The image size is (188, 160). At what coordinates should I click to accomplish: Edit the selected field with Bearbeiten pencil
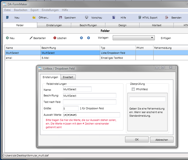(31, 38)
